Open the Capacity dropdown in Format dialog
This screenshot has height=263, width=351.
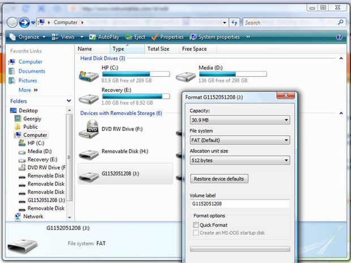239,120
